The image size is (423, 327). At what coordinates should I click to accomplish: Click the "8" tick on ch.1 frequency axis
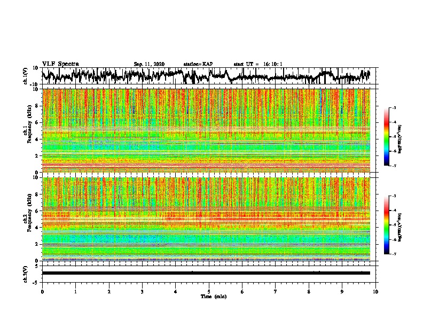coord(37,106)
